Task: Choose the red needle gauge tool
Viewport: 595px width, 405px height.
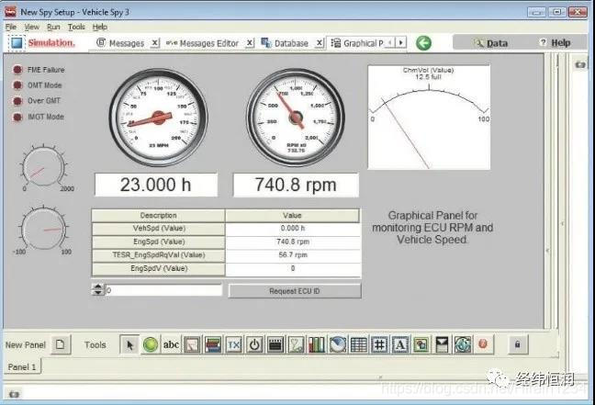Action: click(192, 344)
